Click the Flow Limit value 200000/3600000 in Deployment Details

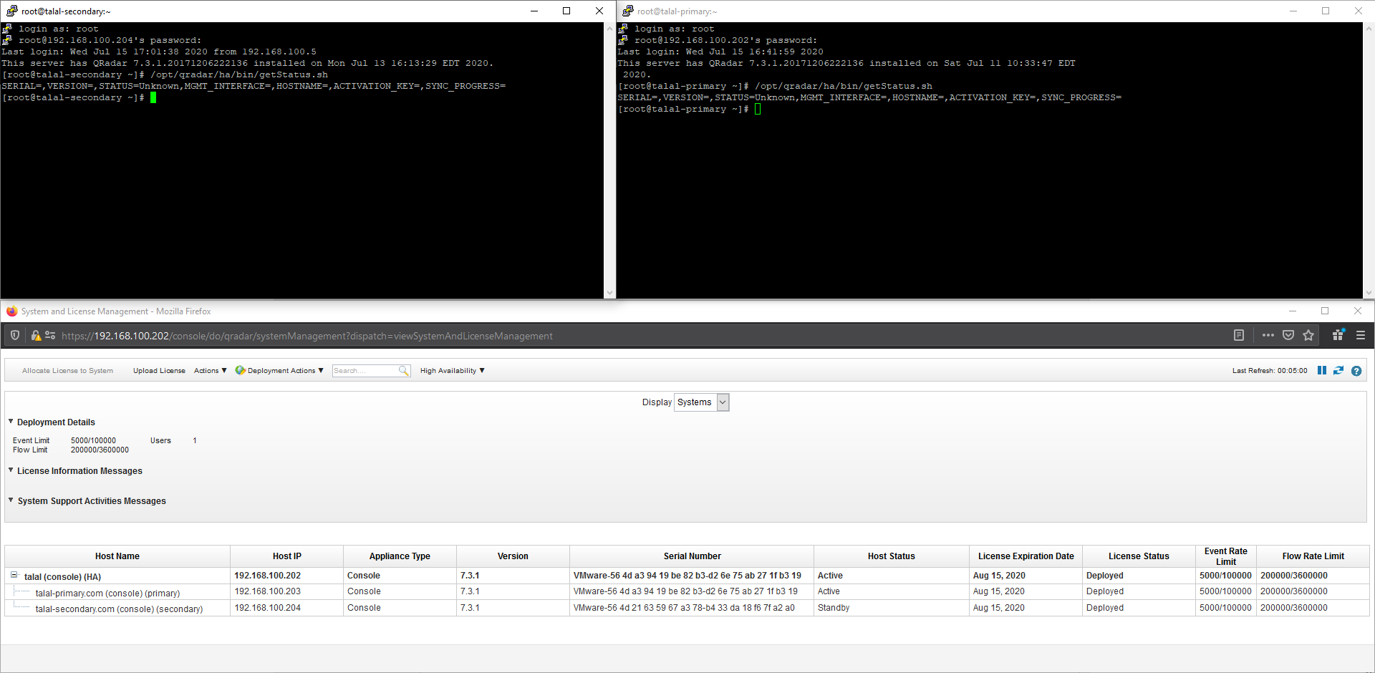[100, 450]
